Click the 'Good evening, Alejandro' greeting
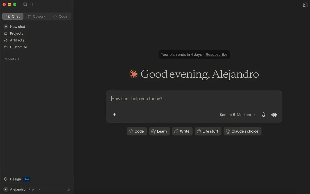The height and width of the screenshot is (194, 310). pos(200,74)
